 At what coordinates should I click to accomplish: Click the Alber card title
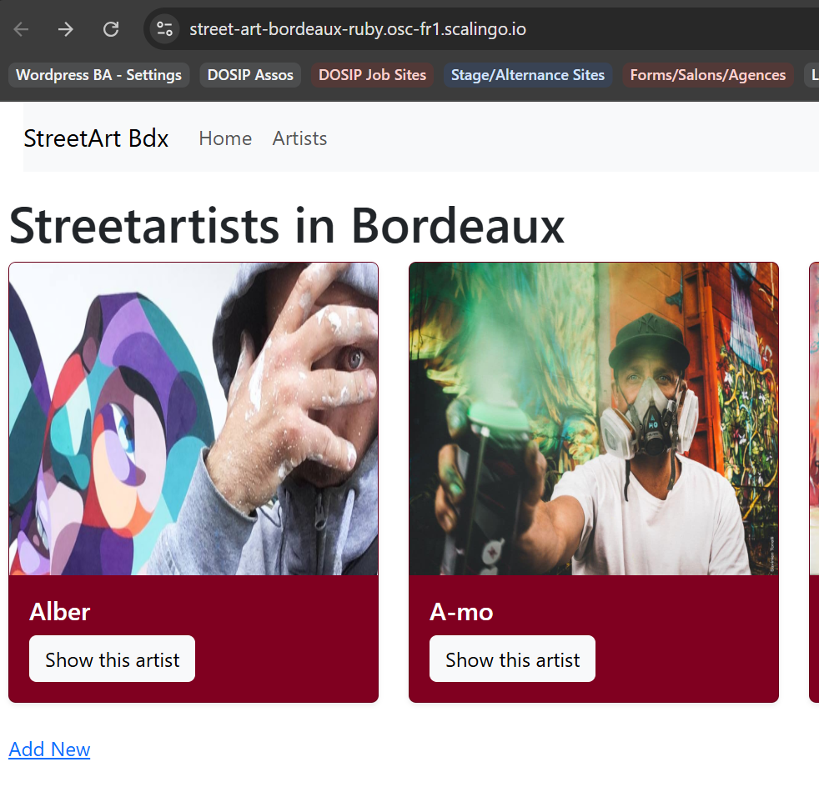[x=59, y=612]
